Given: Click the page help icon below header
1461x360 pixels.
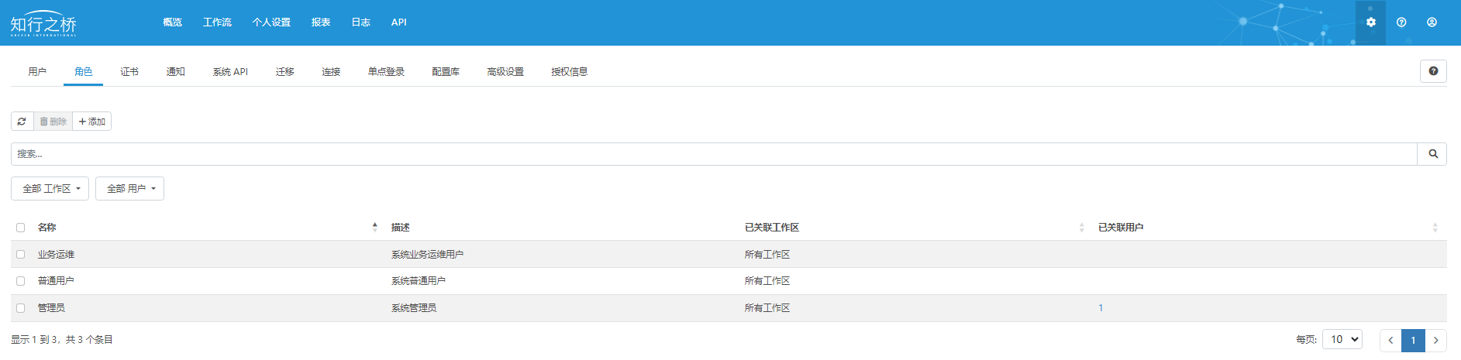Looking at the screenshot, I should (x=1433, y=71).
